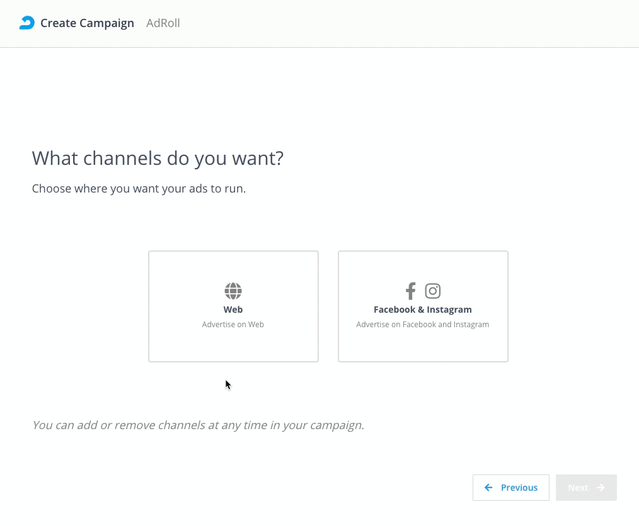
Task: Click the greyed-out Next button
Action: click(x=586, y=488)
